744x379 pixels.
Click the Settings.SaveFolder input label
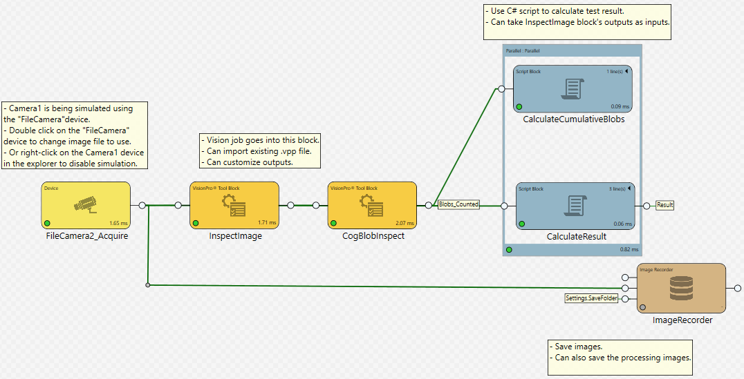[x=591, y=298]
